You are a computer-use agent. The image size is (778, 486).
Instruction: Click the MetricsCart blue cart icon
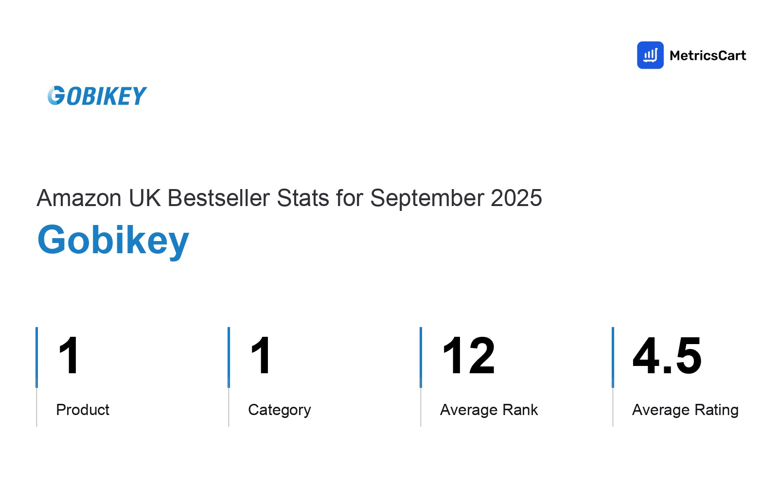(650, 55)
